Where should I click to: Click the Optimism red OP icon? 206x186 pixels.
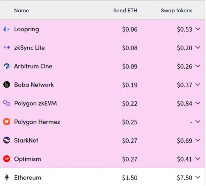click(7, 159)
